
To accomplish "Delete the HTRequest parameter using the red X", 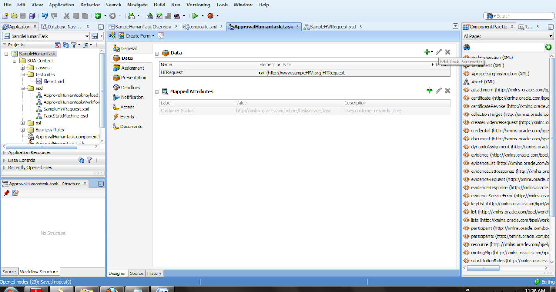I will [x=447, y=52].
